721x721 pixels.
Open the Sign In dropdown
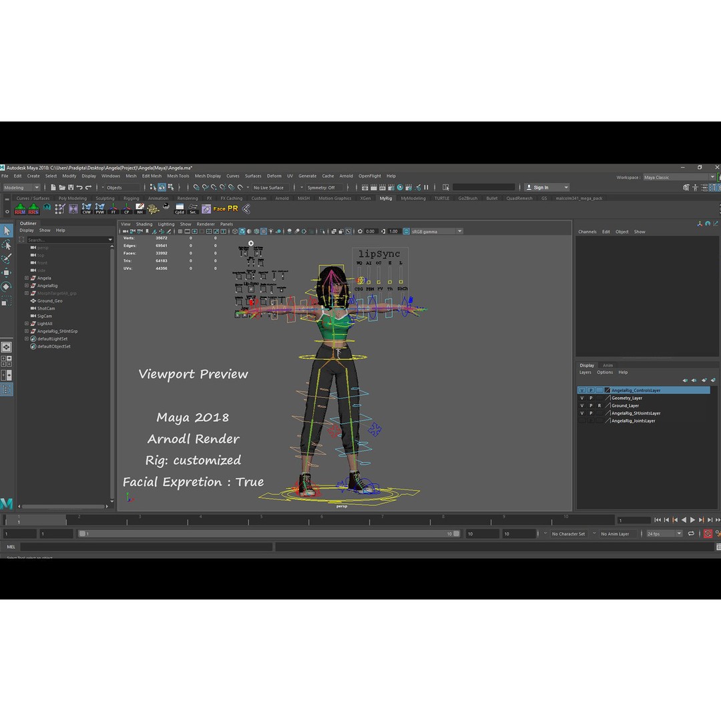point(547,187)
